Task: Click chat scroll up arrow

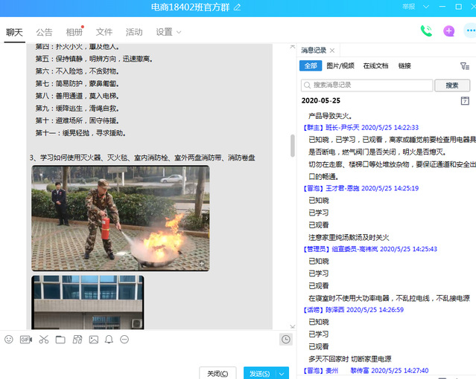Action: 292,46
